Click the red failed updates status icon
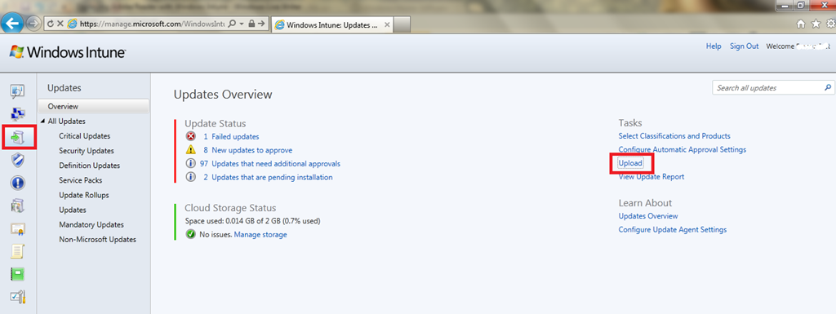The image size is (836, 314). click(190, 136)
